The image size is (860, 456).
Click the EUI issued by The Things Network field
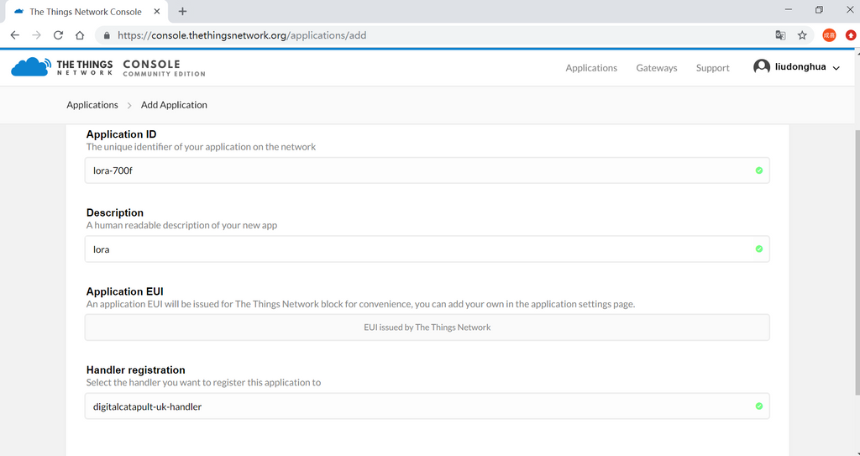coord(427,328)
